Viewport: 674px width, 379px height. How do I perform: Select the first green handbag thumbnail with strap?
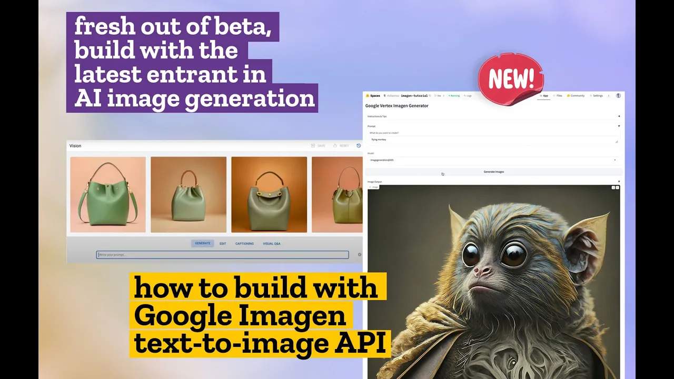tap(108, 194)
